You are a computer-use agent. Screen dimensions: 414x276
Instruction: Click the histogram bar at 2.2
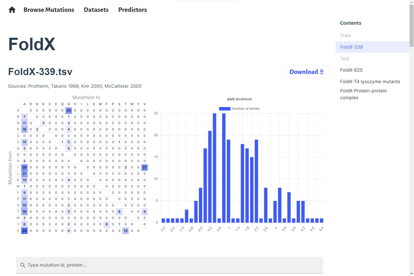(256, 181)
